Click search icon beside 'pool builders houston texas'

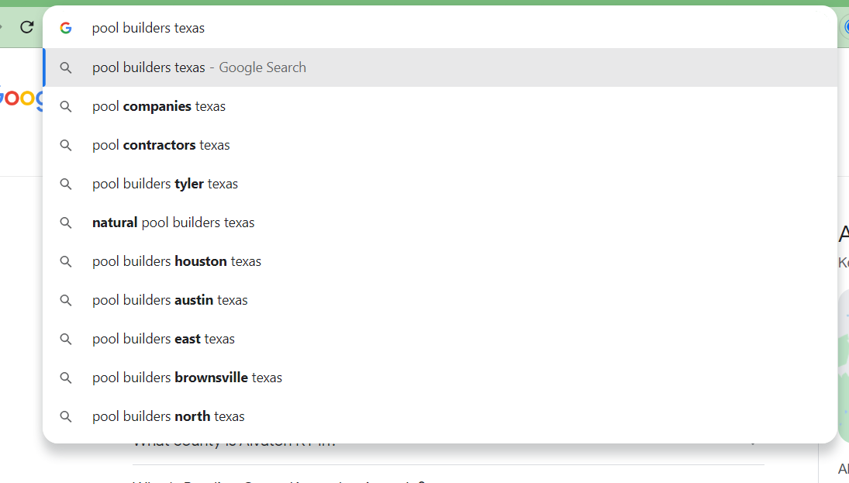pyautogui.click(x=65, y=261)
